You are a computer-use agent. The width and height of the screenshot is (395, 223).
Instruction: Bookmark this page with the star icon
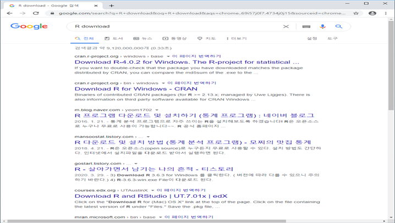(356, 13)
